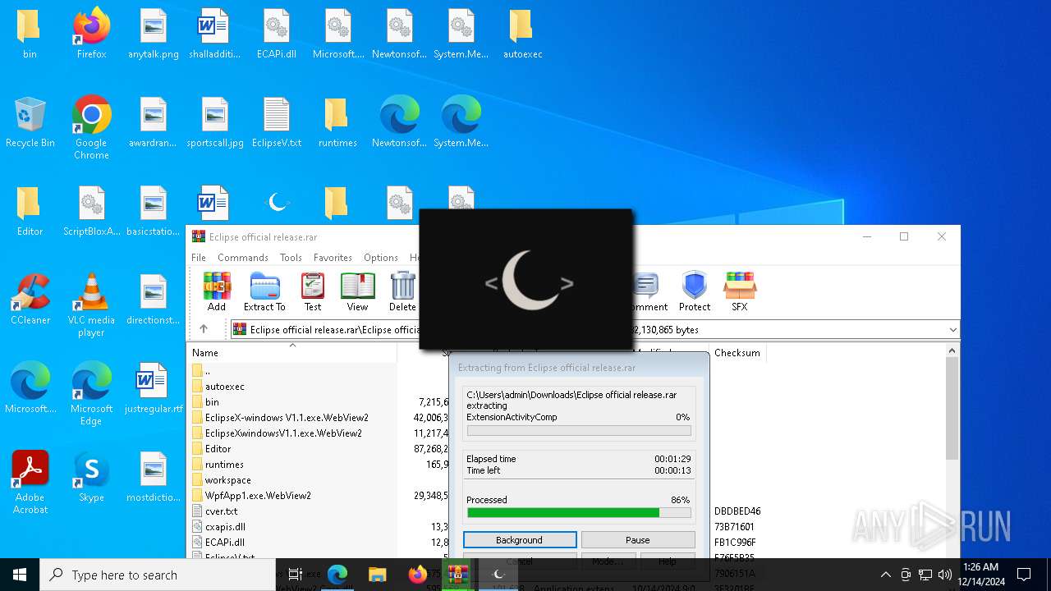1051x591 pixels.
Task: Select the EclipseX-windows V1.1.exe.WebView2 folder row
Action: coord(287,418)
